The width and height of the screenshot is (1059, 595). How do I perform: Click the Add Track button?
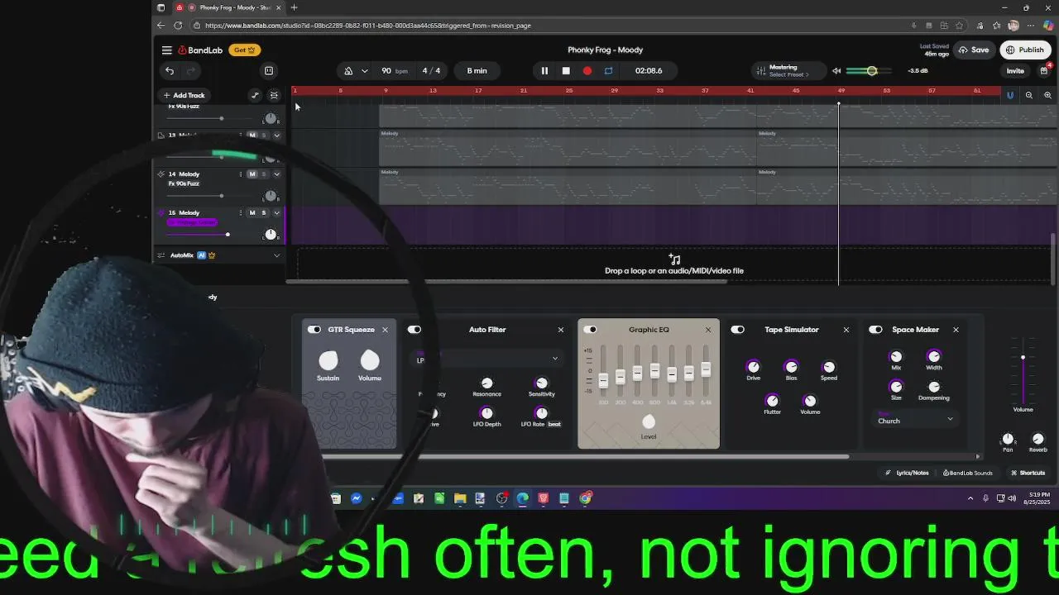click(x=184, y=95)
